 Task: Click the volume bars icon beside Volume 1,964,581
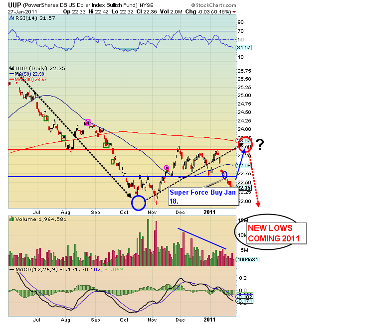[11, 219]
